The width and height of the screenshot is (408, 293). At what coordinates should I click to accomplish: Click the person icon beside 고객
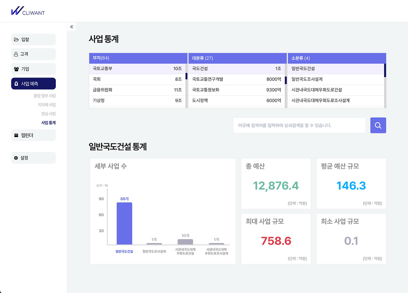[16, 54]
